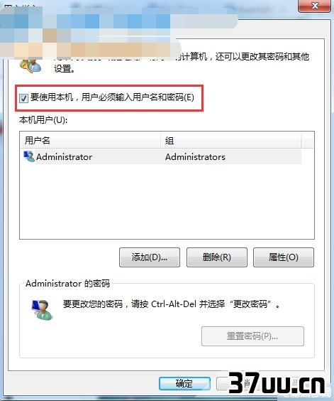This screenshot has width=334, height=401.
Task: Toggle the 要使用本机 require-password checkbox
Action: (23, 98)
